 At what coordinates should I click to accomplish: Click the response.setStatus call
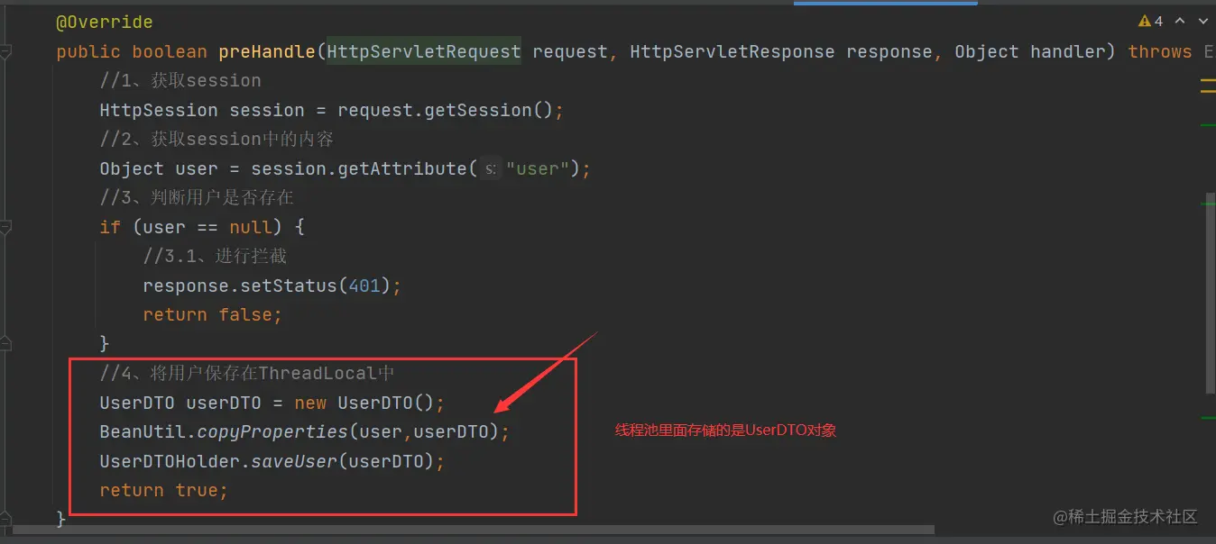click(239, 286)
